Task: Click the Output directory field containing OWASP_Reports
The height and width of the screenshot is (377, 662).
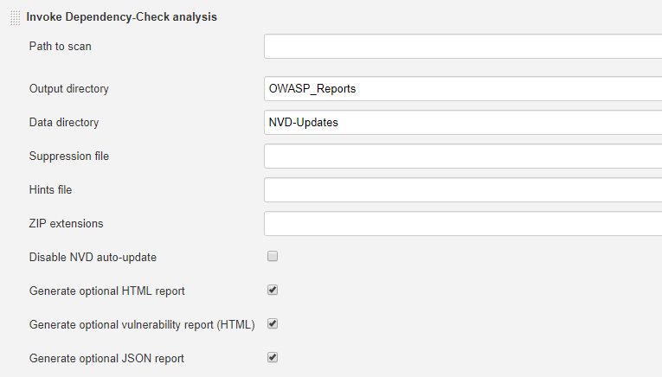Action: (463, 88)
